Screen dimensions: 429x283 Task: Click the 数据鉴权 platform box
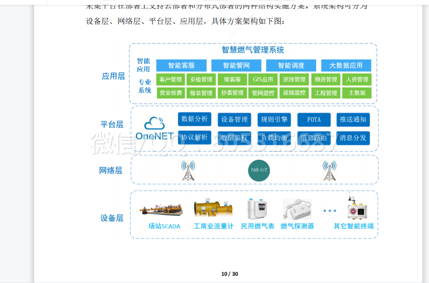point(235,138)
